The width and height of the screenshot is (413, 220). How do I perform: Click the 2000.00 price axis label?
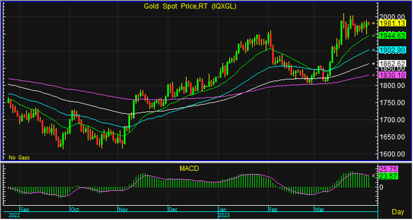tap(392, 17)
